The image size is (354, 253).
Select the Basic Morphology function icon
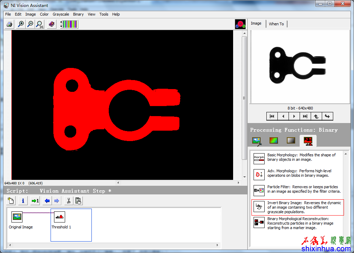[x=259, y=158]
